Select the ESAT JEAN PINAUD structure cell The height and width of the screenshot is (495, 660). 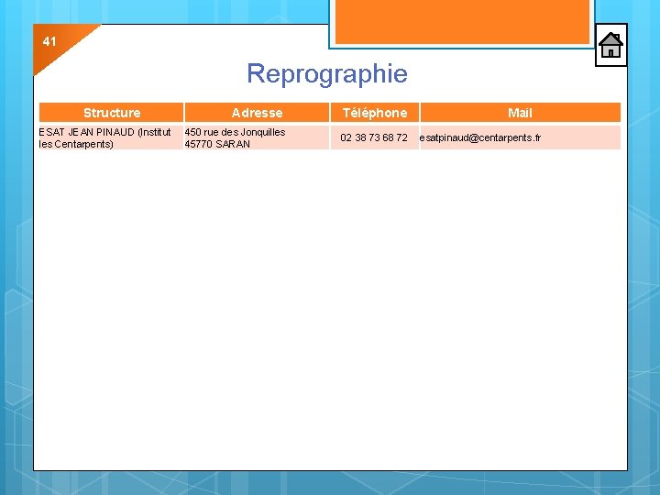[111, 137]
